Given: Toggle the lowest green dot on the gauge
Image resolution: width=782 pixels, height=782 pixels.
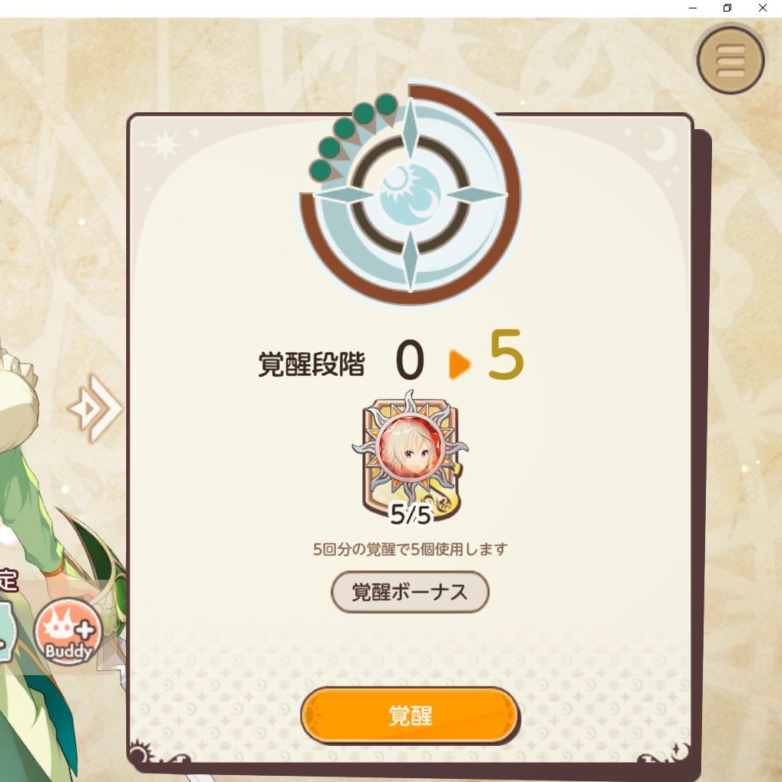Looking at the screenshot, I should point(321,171).
